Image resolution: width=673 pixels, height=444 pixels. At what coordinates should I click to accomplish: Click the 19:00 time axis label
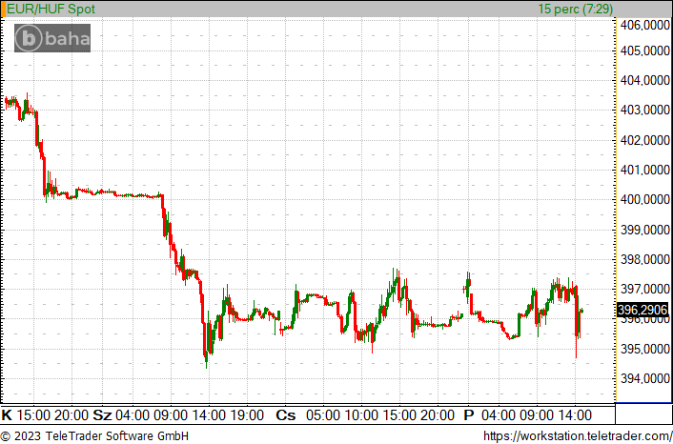pyautogui.click(x=246, y=415)
